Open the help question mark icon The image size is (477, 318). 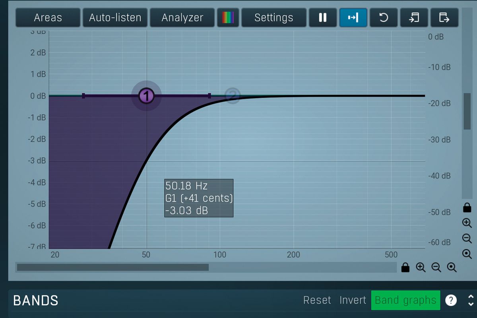point(451,301)
